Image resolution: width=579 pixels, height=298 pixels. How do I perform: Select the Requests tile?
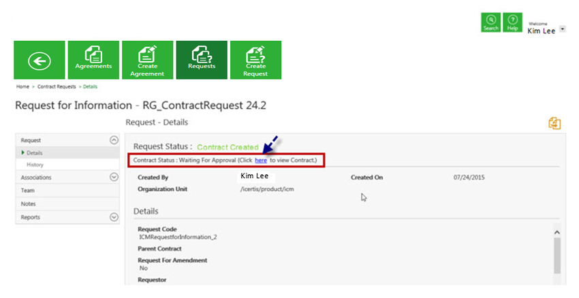(202, 61)
